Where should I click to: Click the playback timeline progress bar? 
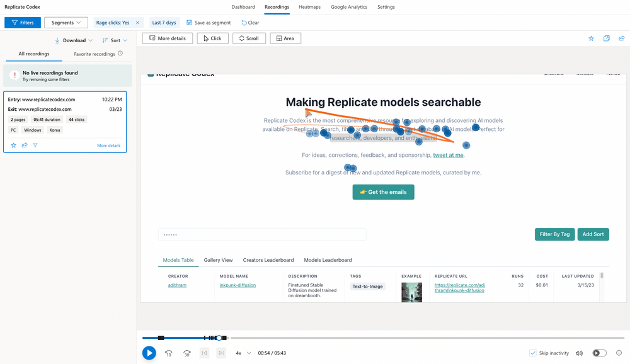[383, 338]
